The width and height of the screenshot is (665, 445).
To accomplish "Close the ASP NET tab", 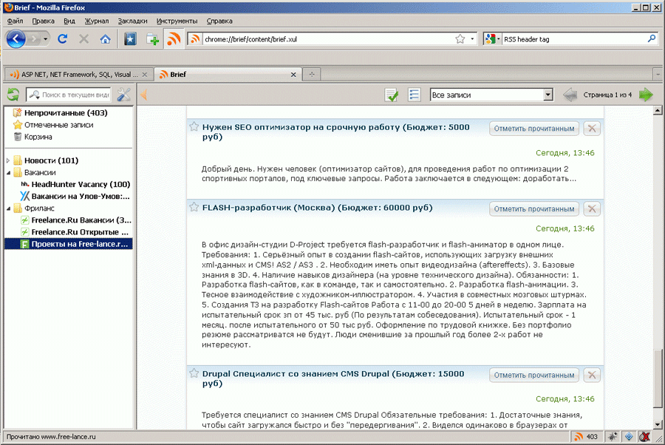I will coord(145,75).
